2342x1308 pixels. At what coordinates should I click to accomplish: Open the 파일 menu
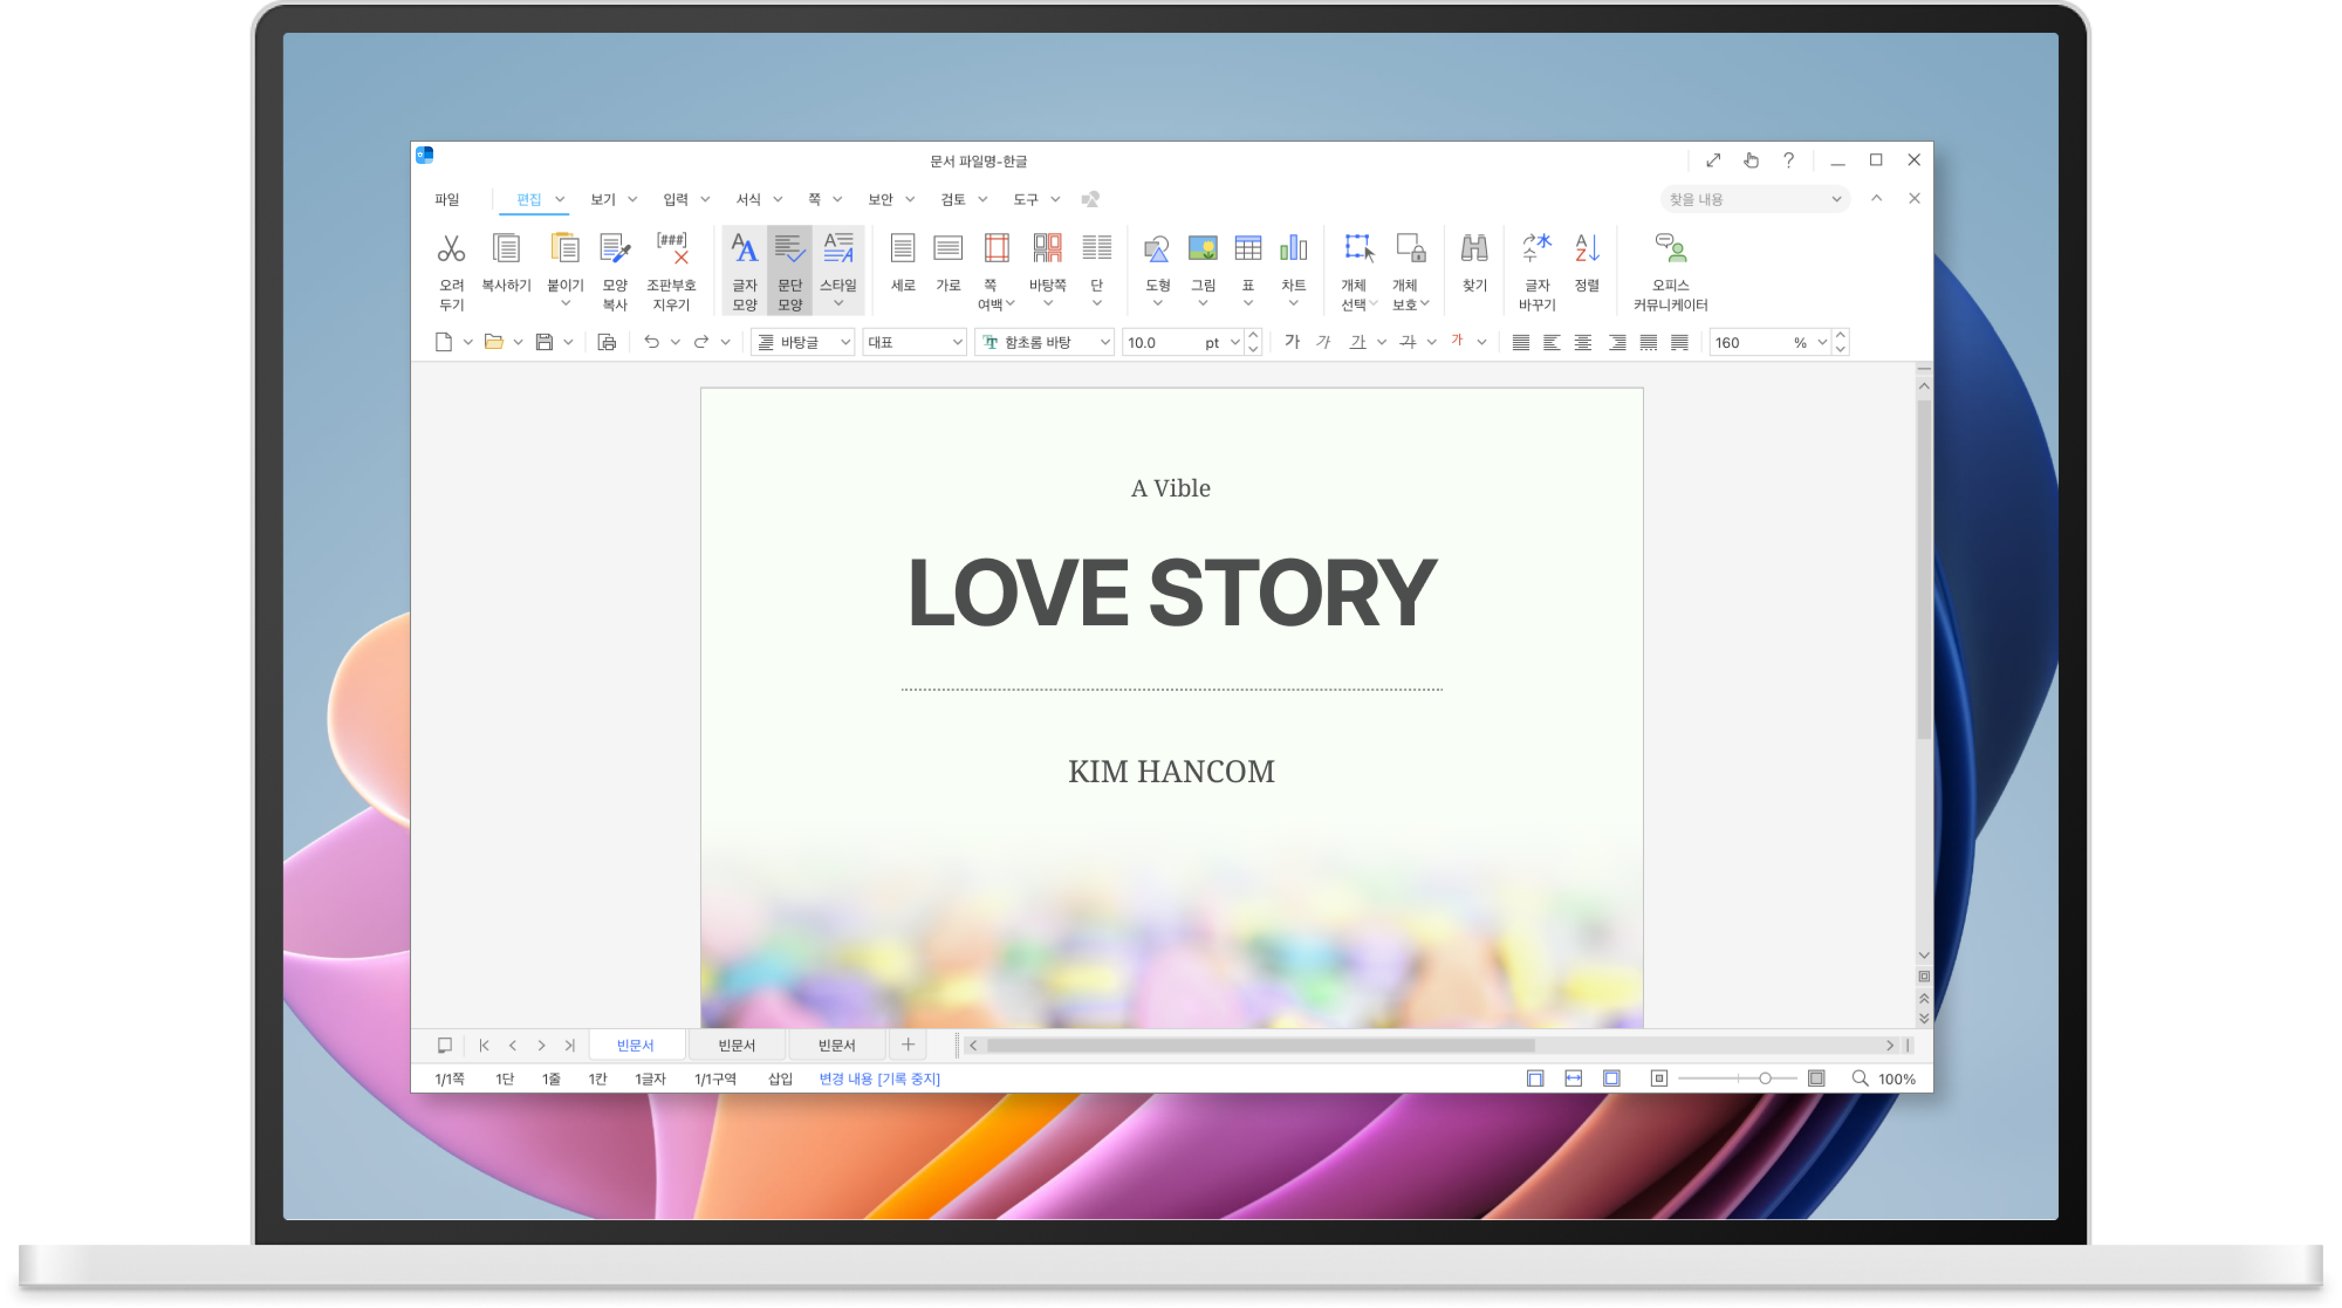pyautogui.click(x=446, y=199)
